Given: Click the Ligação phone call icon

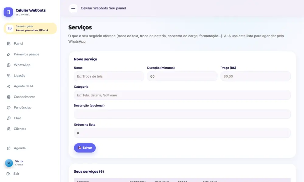Looking at the screenshot, I should (9, 76).
